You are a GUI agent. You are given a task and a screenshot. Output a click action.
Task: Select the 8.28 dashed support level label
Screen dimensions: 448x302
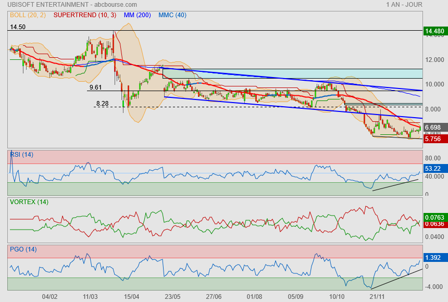point(102,104)
